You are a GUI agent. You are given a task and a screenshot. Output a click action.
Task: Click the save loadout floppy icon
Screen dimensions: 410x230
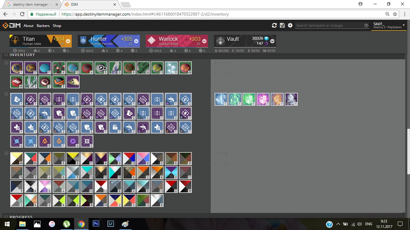click(x=282, y=26)
